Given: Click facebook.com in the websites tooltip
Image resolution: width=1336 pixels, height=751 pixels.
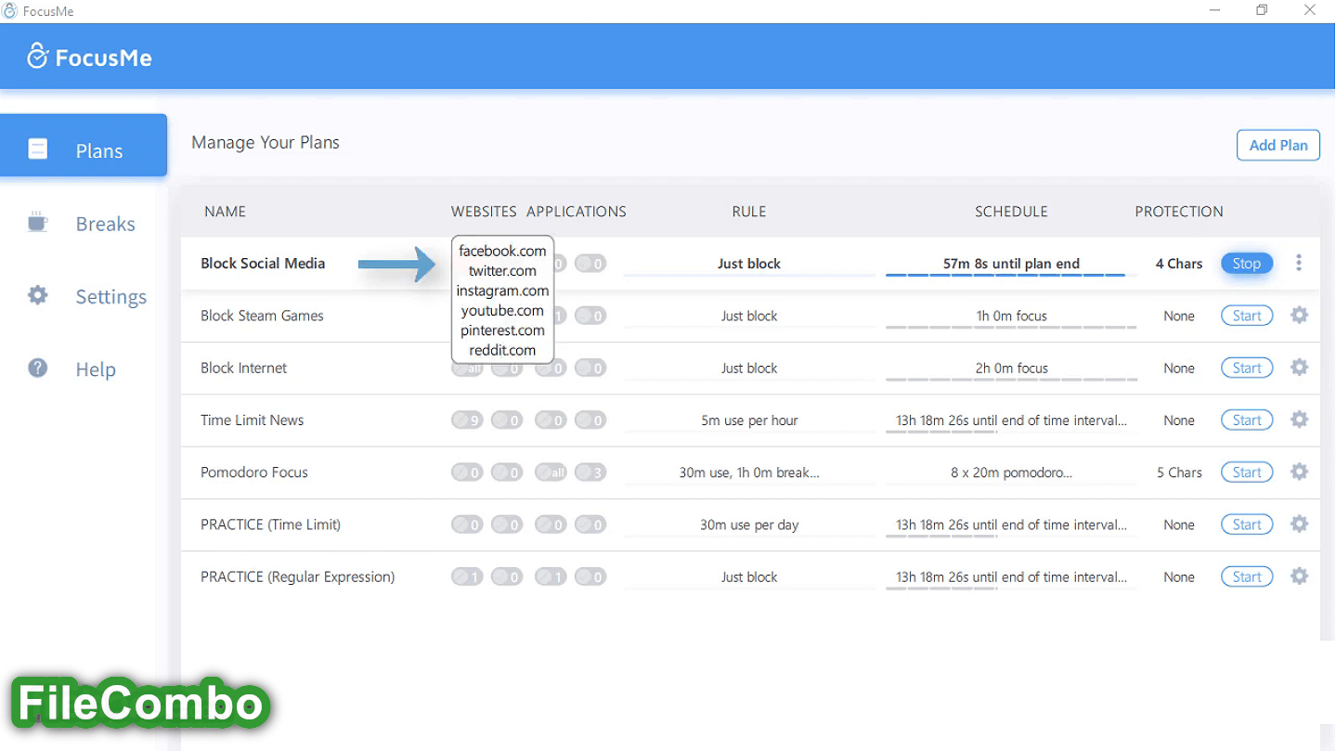Looking at the screenshot, I should [502, 251].
